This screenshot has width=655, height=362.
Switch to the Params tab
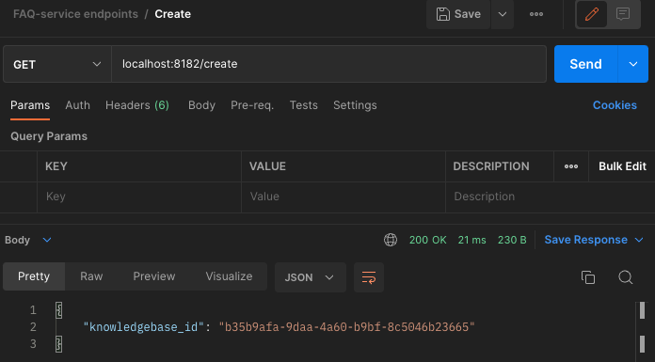click(30, 105)
